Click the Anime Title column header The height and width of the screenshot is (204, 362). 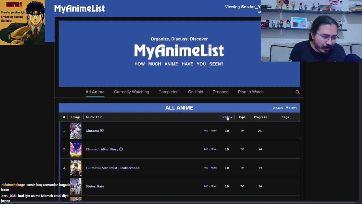(x=94, y=117)
